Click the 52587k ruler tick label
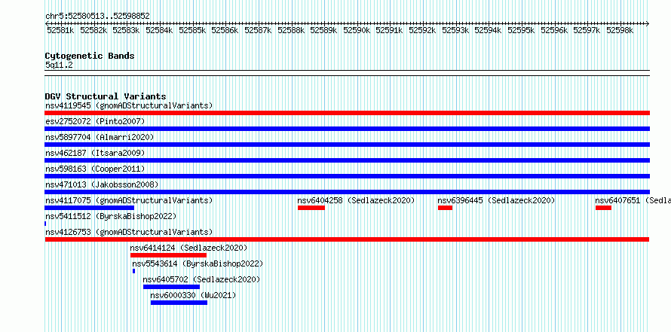Viewport: 671px width, 332px height. 258,30
